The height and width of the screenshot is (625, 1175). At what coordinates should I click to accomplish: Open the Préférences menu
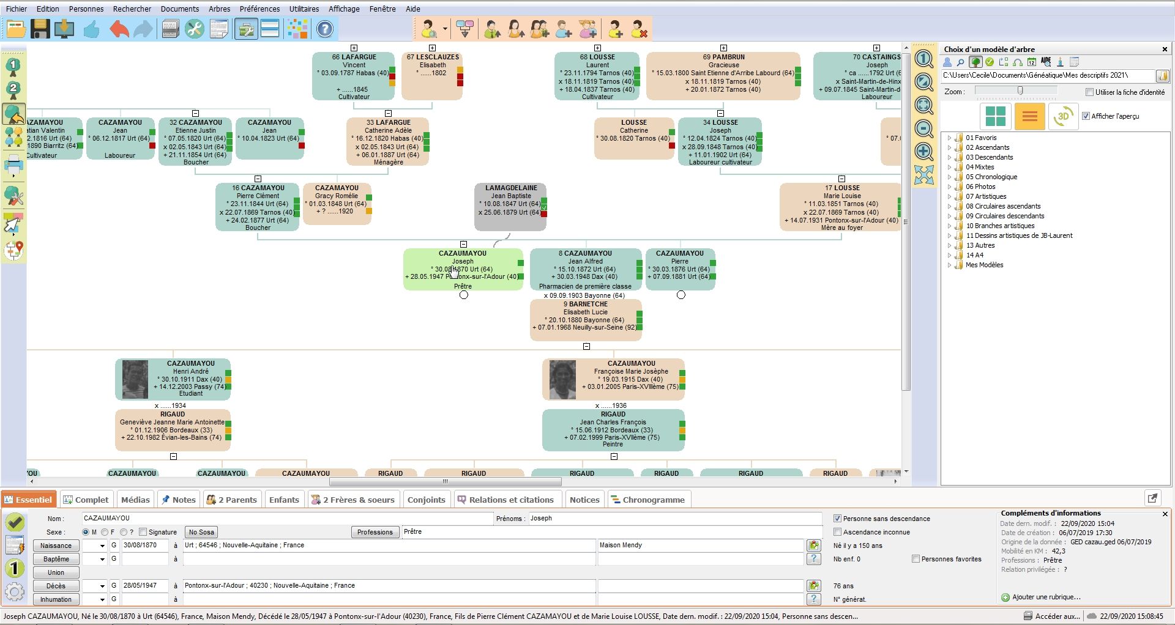click(x=259, y=9)
